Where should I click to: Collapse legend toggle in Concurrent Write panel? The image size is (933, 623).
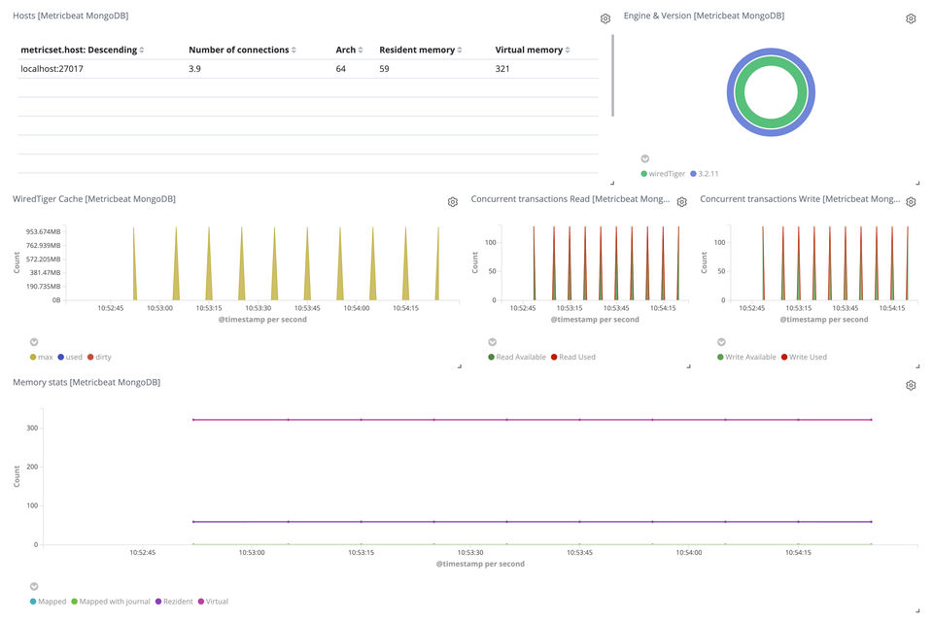click(721, 342)
